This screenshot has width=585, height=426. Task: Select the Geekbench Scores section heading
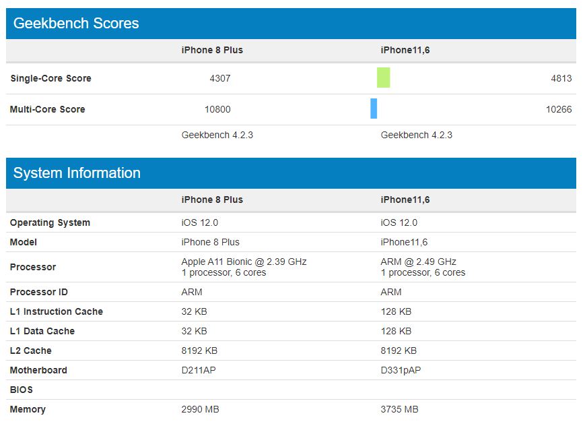(76, 23)
